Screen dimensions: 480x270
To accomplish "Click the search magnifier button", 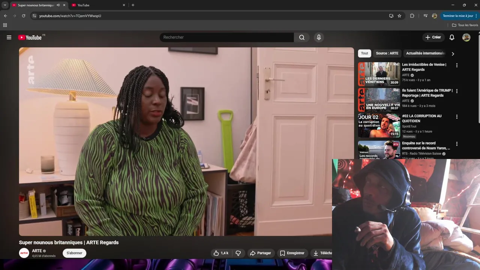I will pyautogui.click(x=302, y=37).
